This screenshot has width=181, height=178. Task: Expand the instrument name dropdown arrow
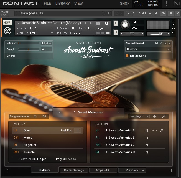tap(18, 23)
